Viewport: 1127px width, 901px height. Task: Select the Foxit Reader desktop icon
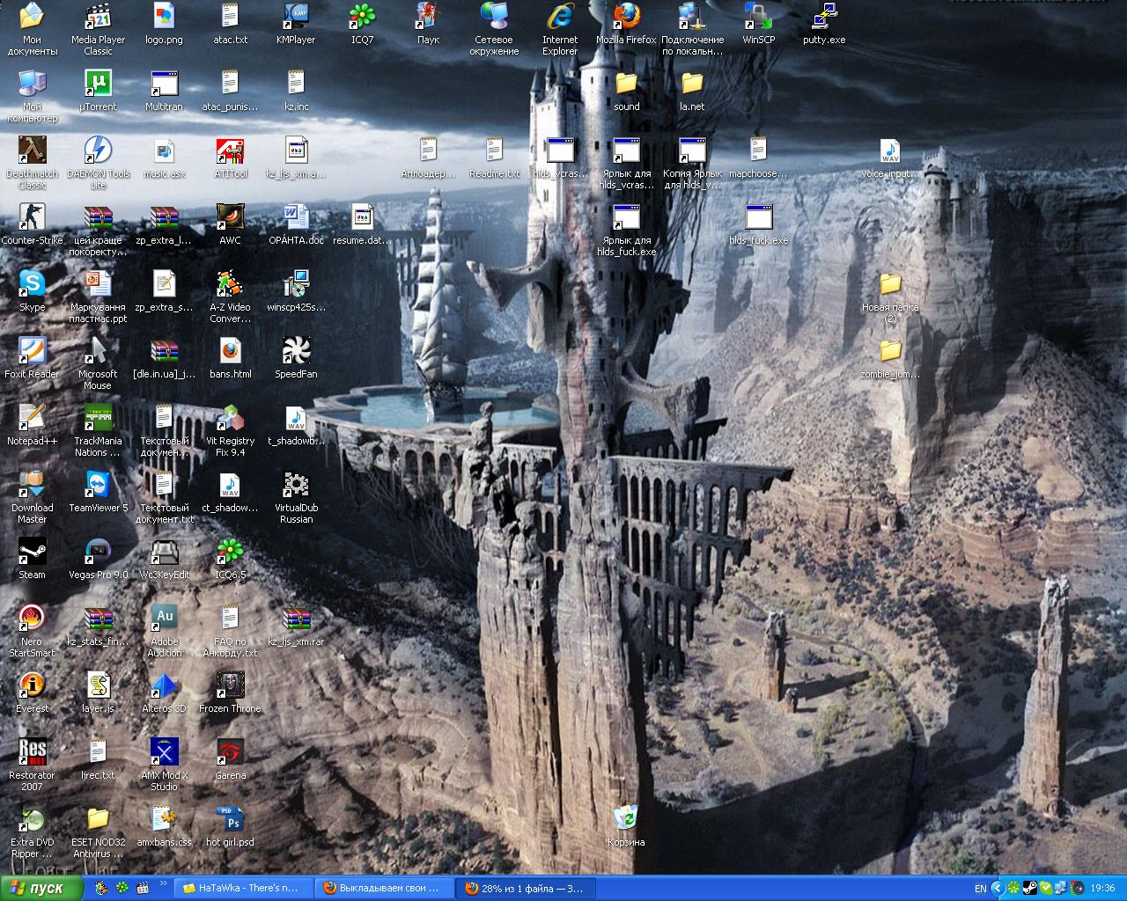(x=32, y=358)
